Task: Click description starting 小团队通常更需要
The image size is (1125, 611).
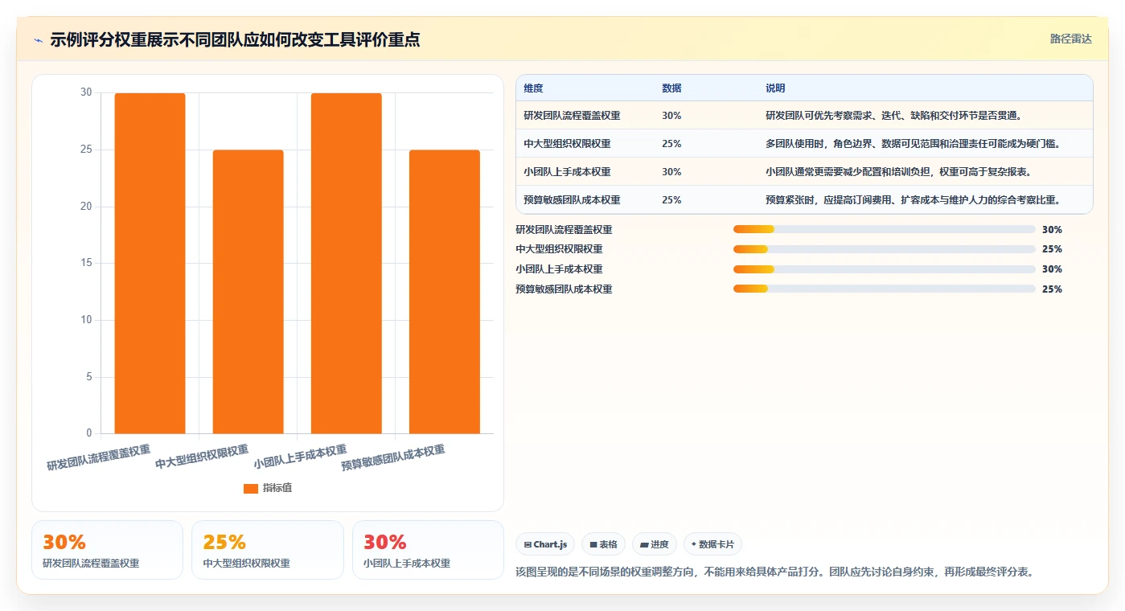Action: coord(898,172)
